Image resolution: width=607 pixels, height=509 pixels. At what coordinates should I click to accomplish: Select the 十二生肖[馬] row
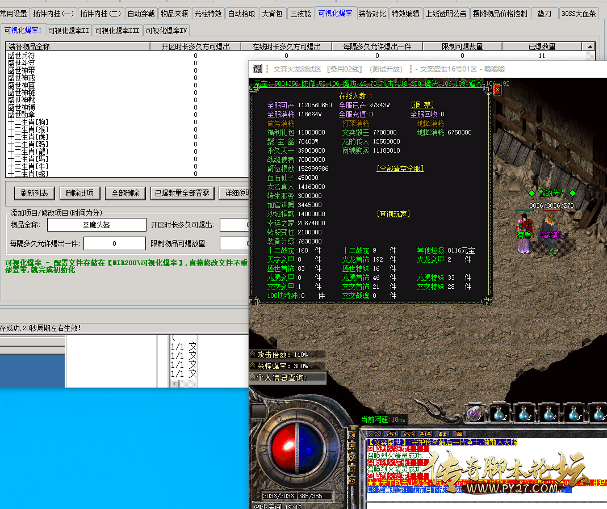pyautogui.click(x=28, y=158)
